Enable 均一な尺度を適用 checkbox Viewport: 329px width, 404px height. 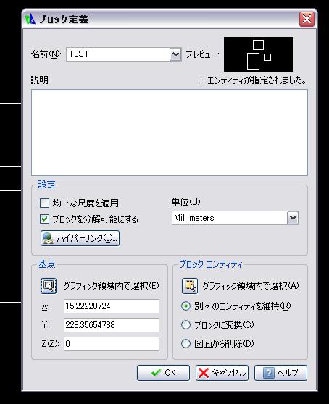[x=45, y=203]
